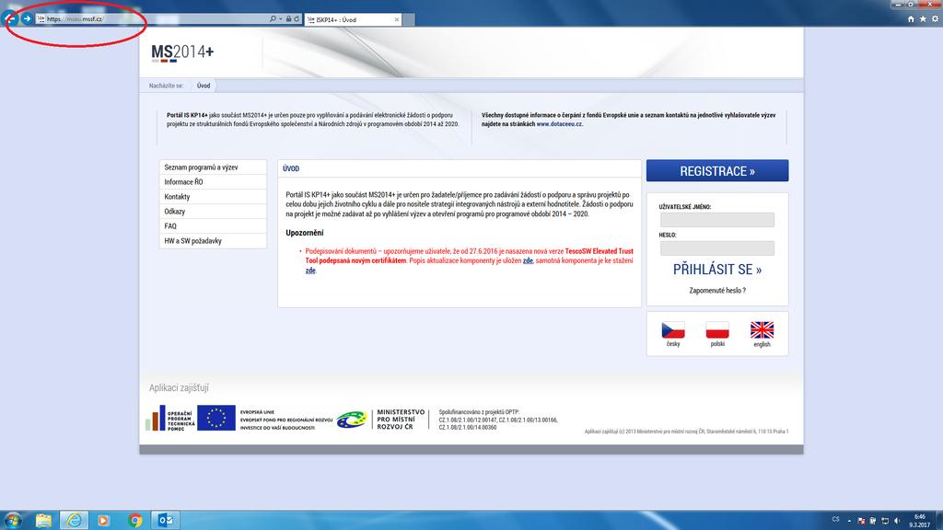
Task: Open first 'zde' link after 'je uložen'
Action: tap(528, 260)
